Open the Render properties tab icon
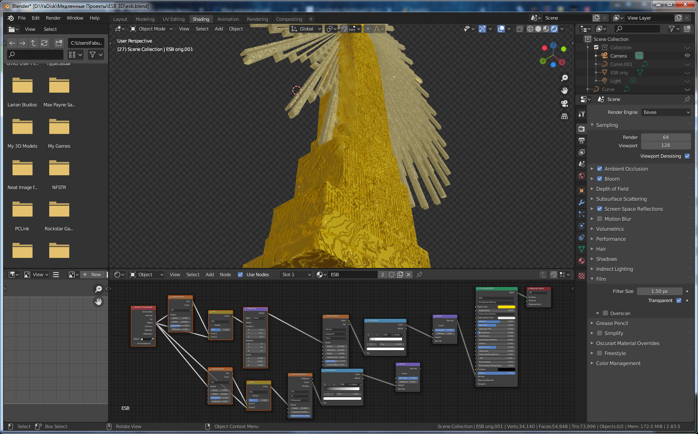 tap(582, 129)
